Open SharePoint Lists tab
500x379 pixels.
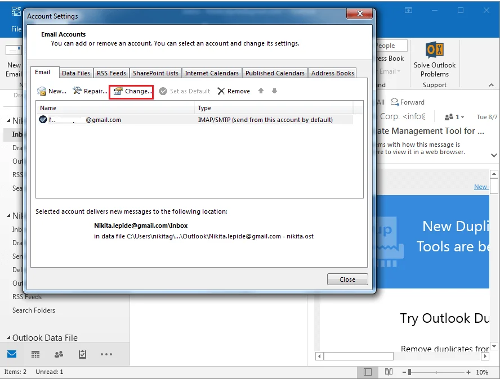pos(155,73)
